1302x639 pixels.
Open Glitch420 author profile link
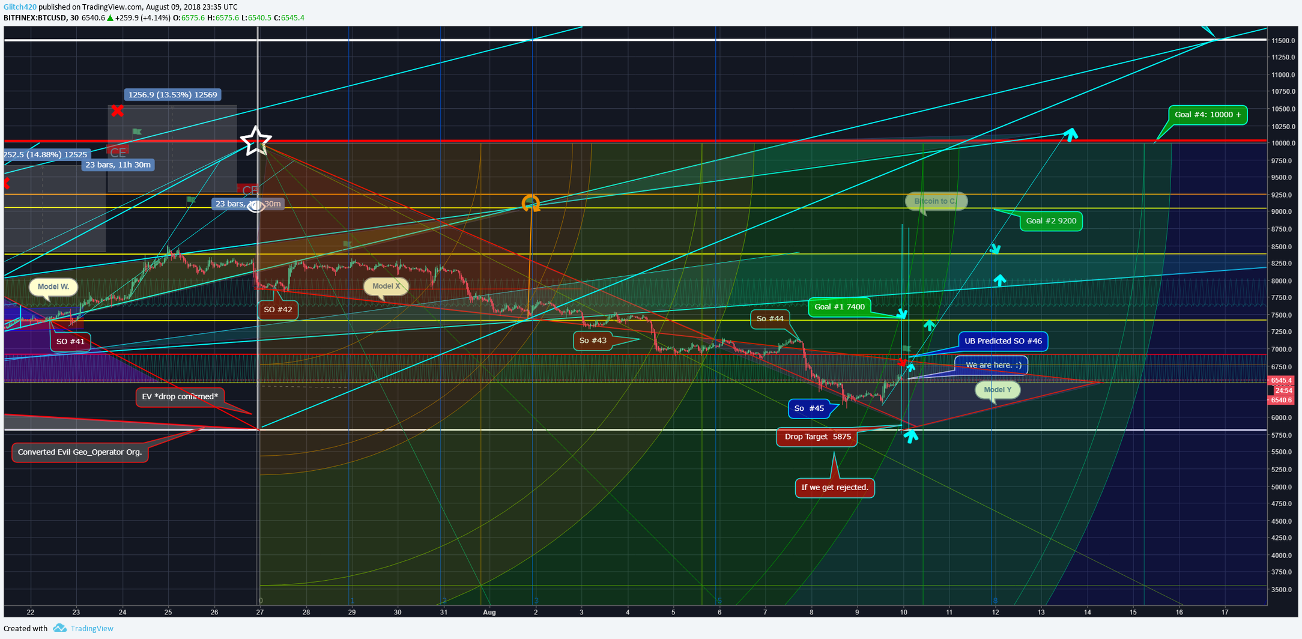coord(20,7)
